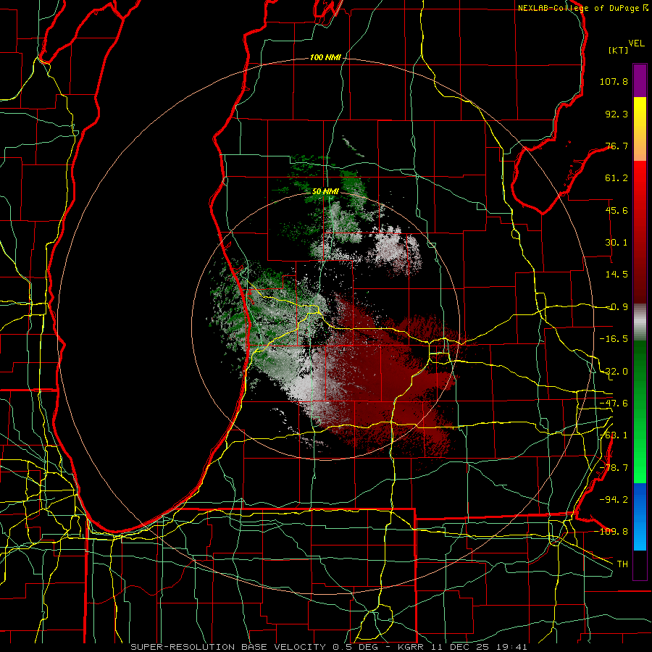Viewport: 652px width, 652px height.
Task: Click the 107.8 legend value
Action: coord(614,81)
